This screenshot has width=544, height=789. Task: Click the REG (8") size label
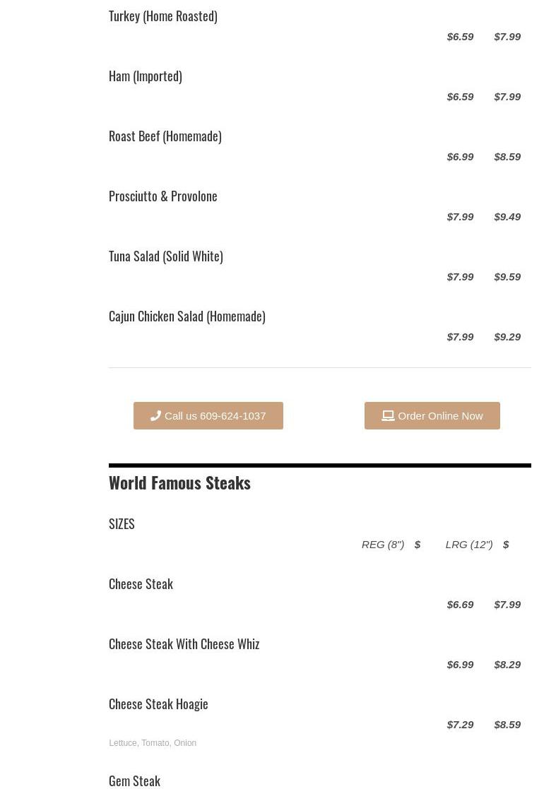tap(382, 544)
